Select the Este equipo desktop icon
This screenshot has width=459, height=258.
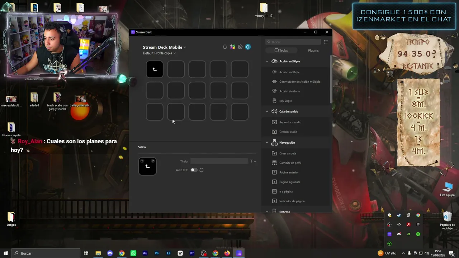tap(447, 189)
